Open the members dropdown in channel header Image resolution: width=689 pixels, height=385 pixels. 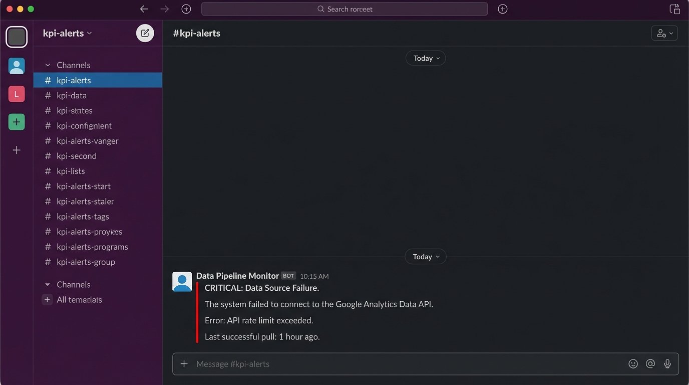tap(664, 33)
